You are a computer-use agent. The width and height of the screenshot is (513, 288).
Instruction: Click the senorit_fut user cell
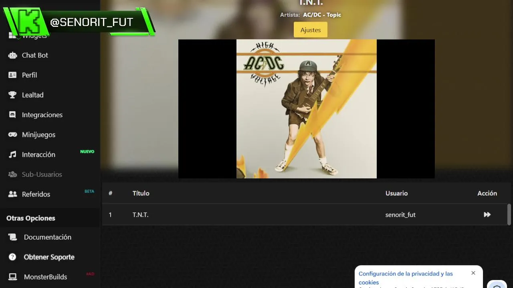[400, 215]
